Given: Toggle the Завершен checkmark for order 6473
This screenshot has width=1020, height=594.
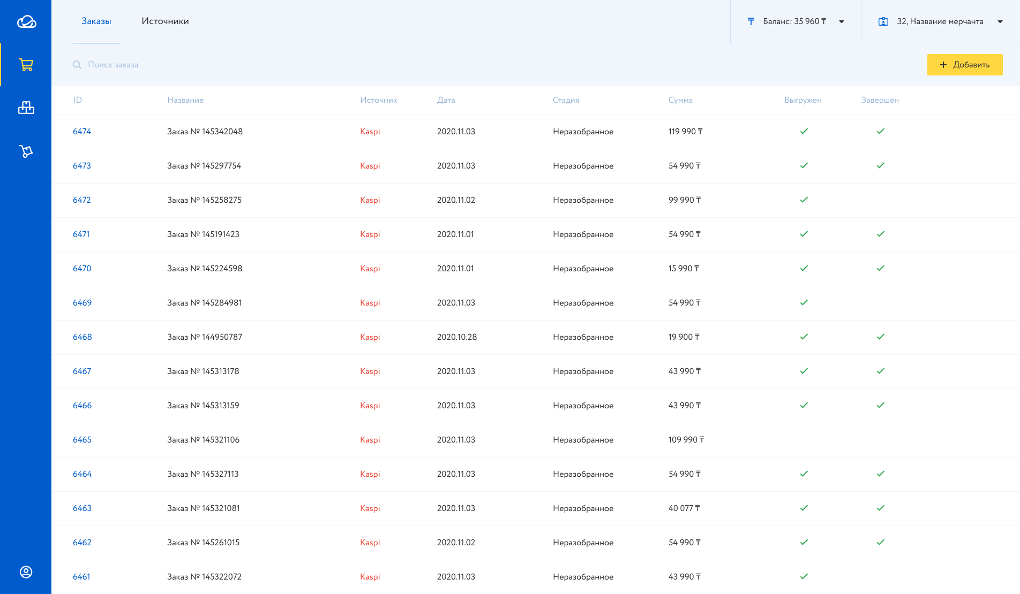Looking at the screenshot, I should pos(880,165).
